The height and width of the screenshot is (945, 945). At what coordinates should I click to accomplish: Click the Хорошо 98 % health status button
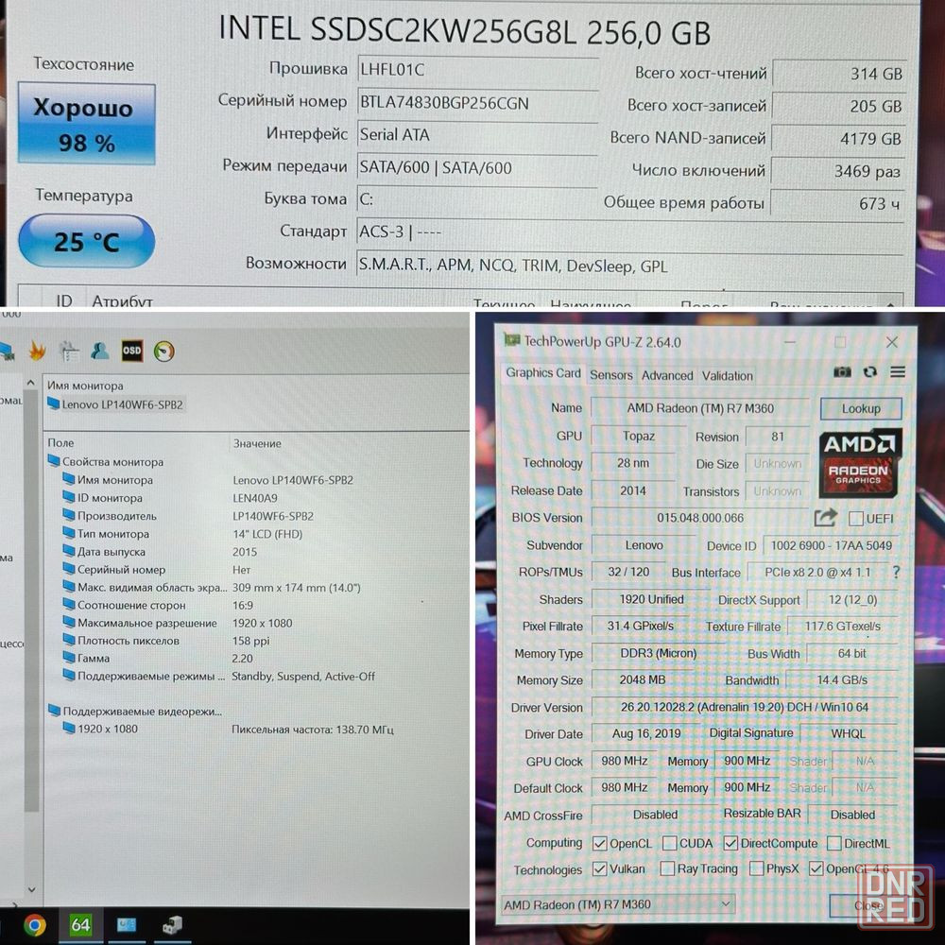pos(87,124)
